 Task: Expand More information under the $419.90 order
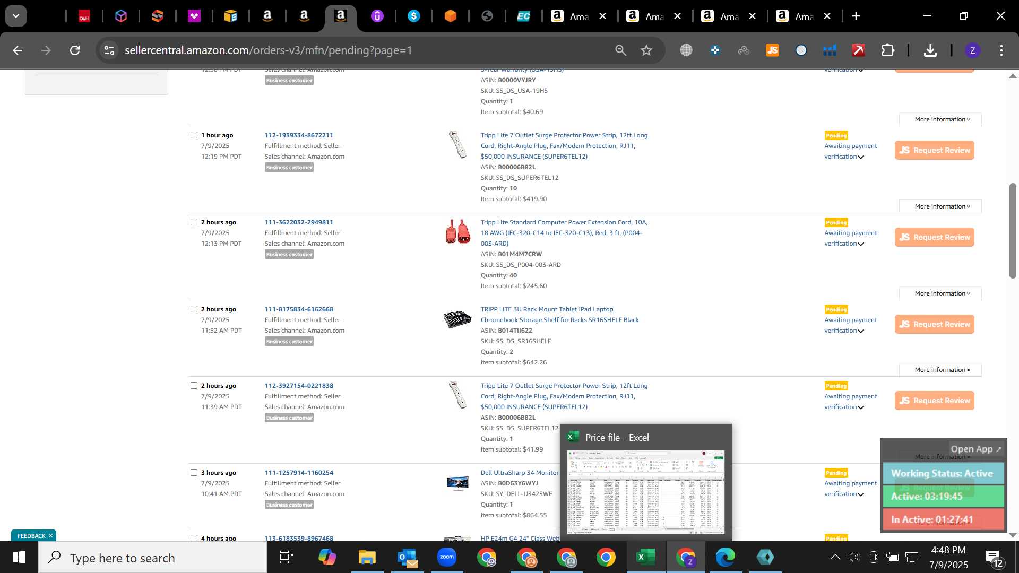click(940, 206)
